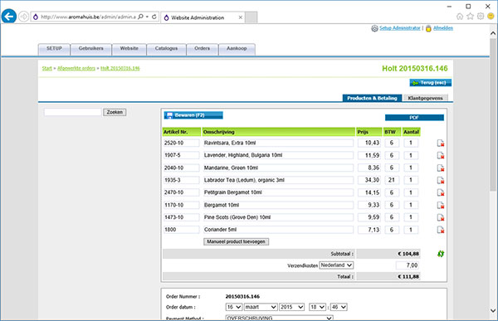Delete the Petitgrain Bergamot 10ml row
Image resolution: width=498 pixels, height=321 pixels.
tap(441, 192)
